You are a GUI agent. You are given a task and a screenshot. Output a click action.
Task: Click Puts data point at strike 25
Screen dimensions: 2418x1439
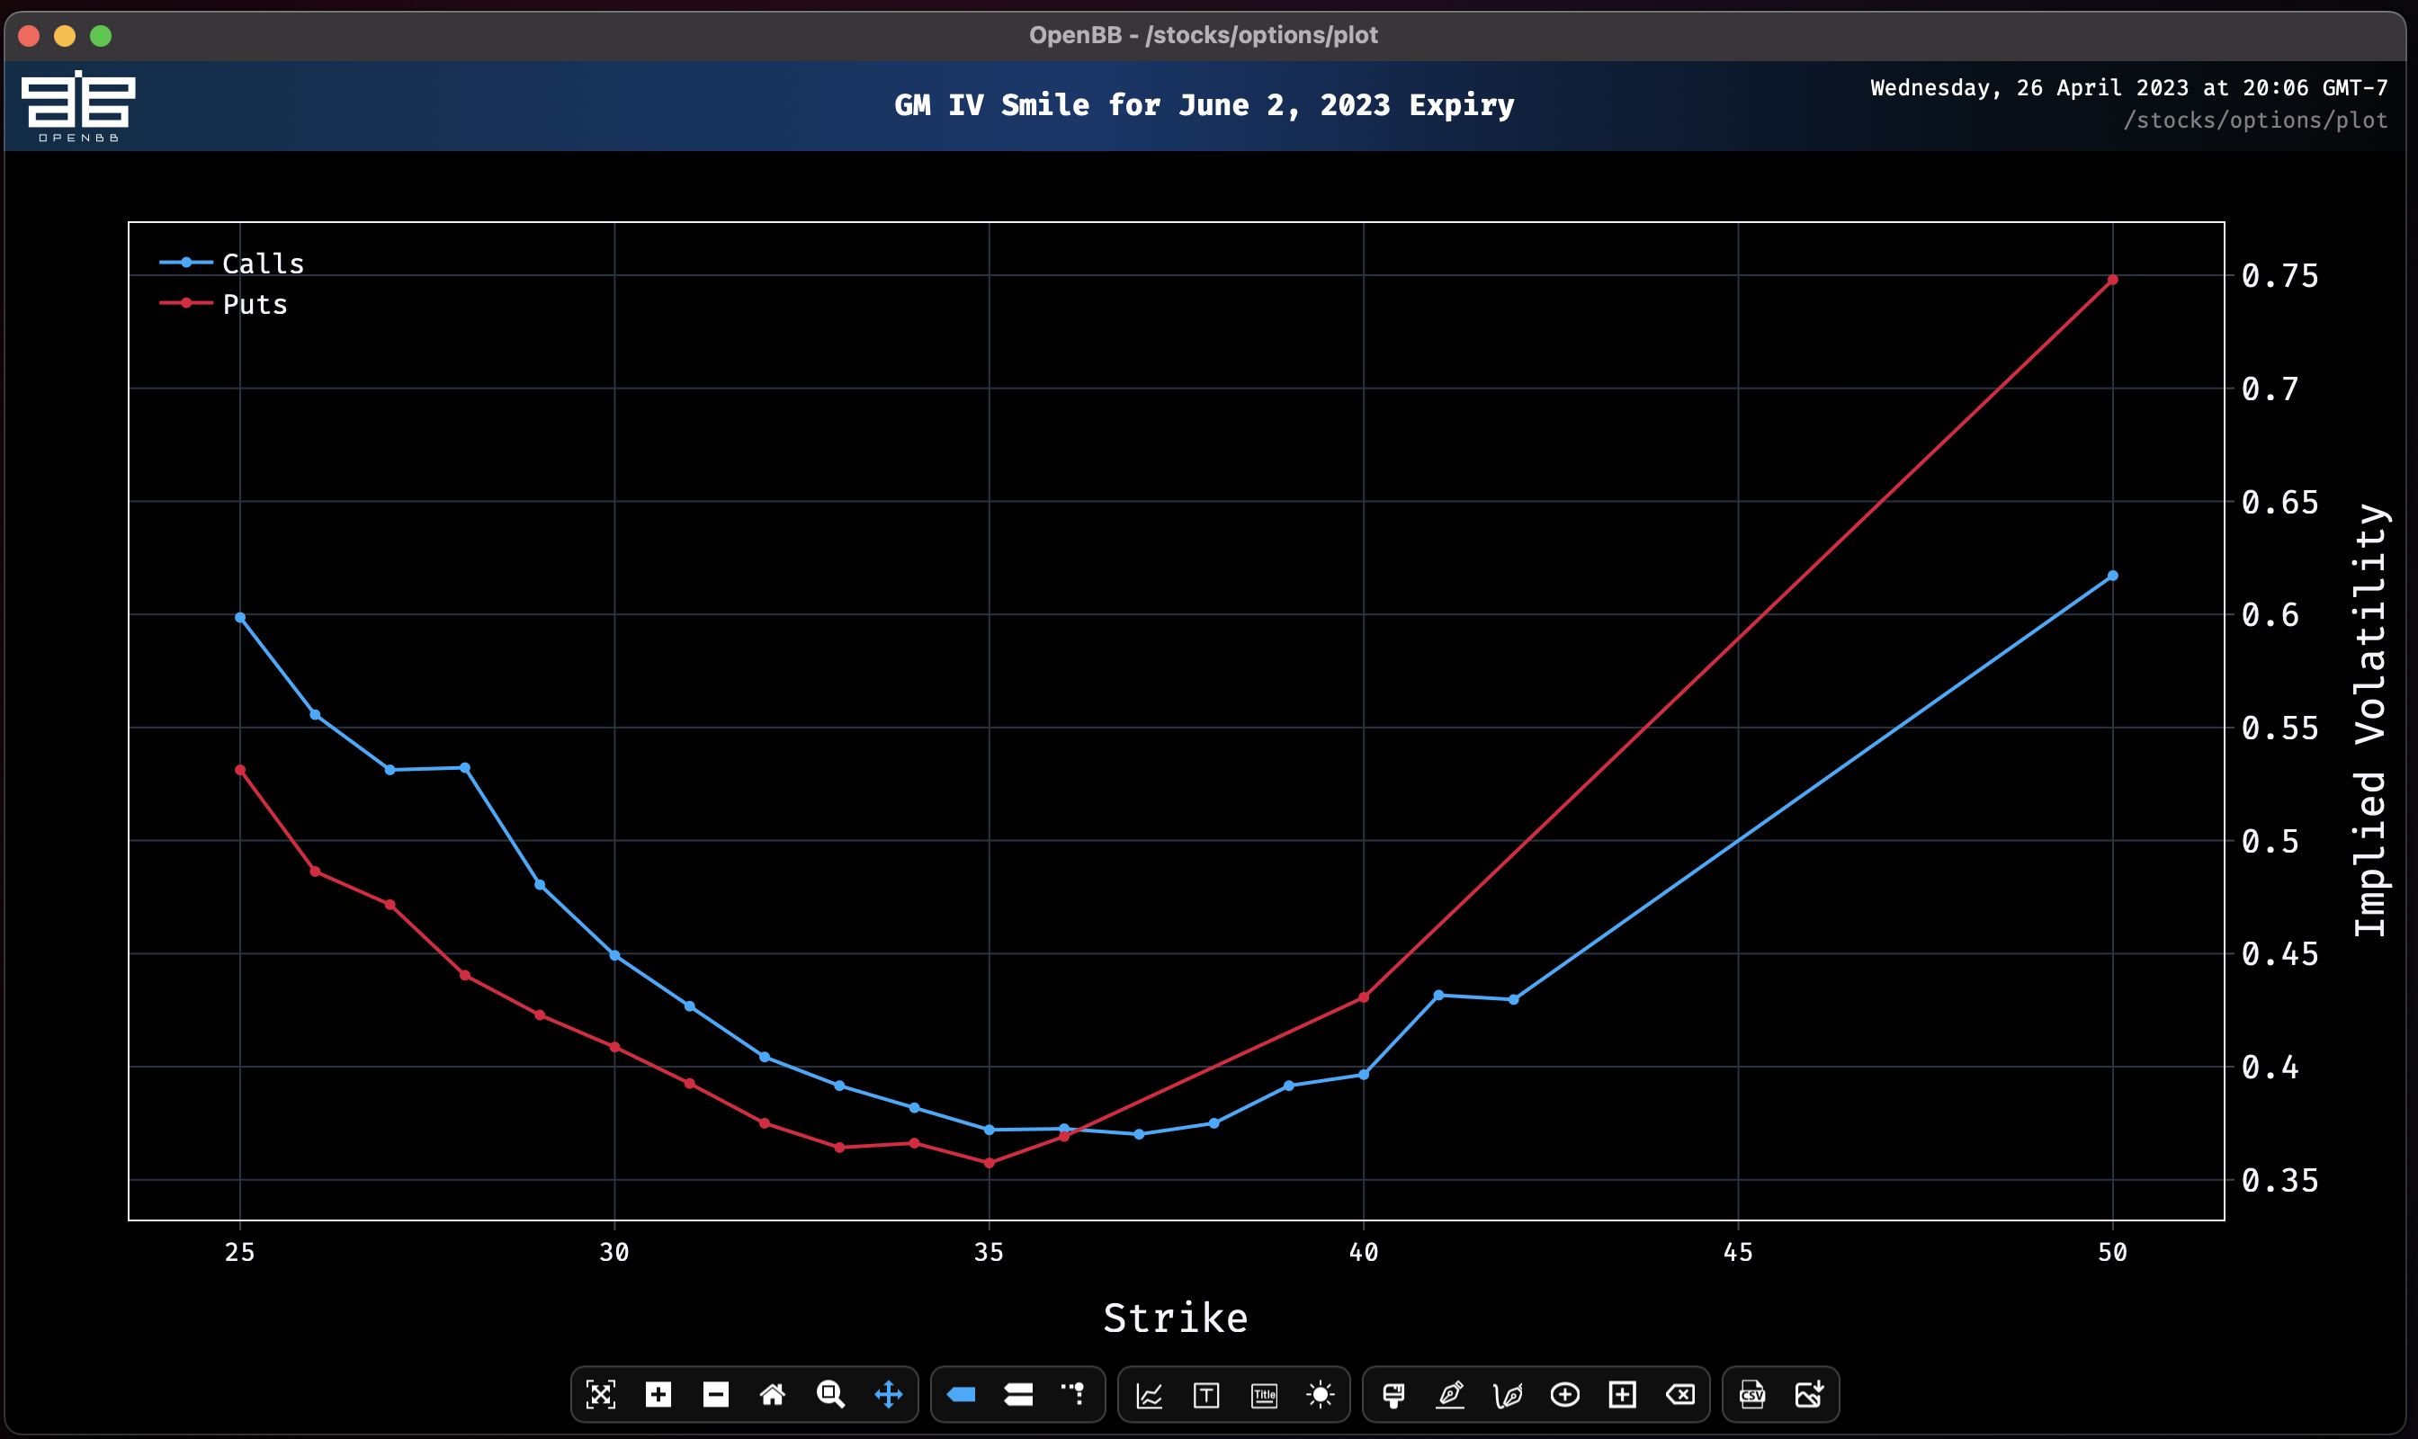pos(240,770)
